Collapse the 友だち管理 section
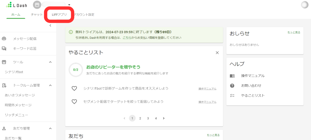Viewport: 311px width, 140px height. 50,128
